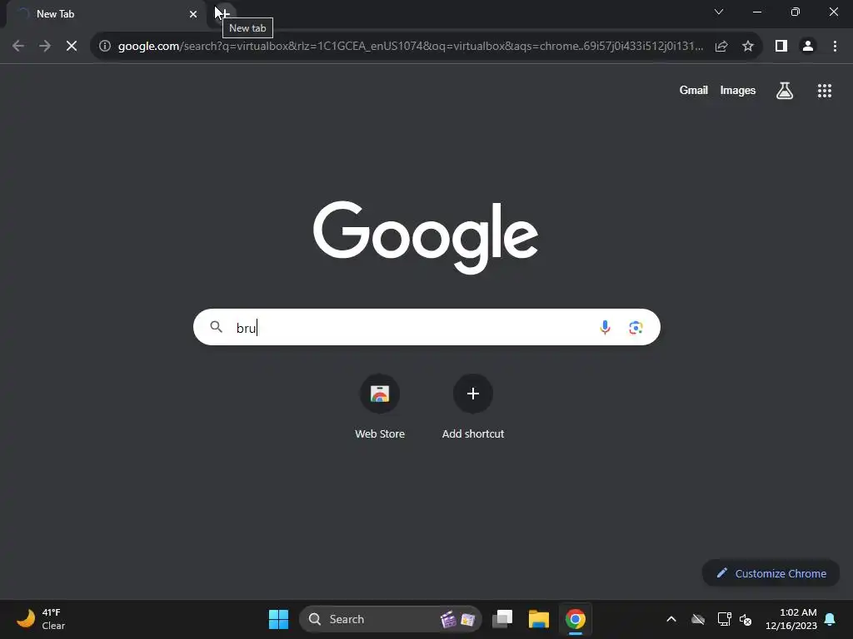Screen dimensions: 853x639
Task: Click the back navigation arrow
Action: (x=18, y=47)
